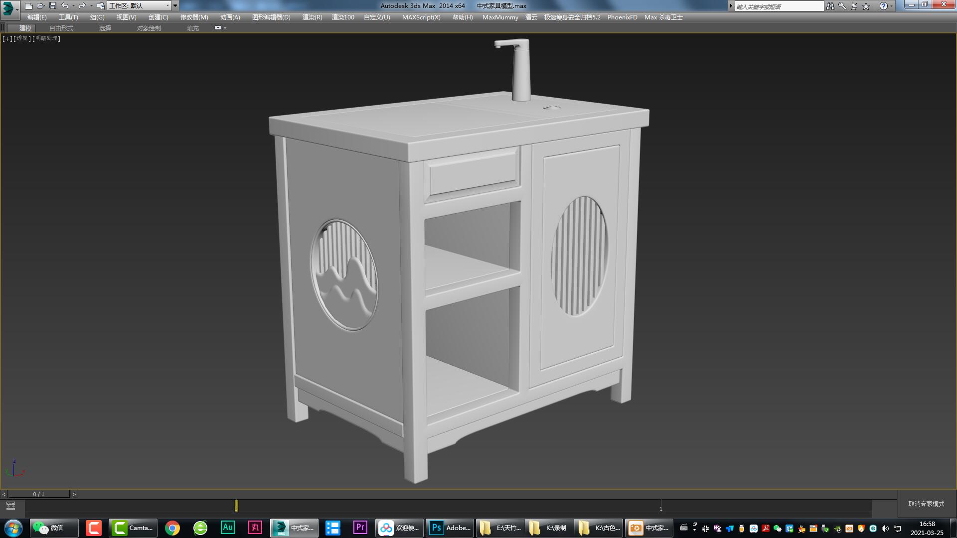Click the Open File folder icon
957x538 pixels.
(x=41, y=6)
